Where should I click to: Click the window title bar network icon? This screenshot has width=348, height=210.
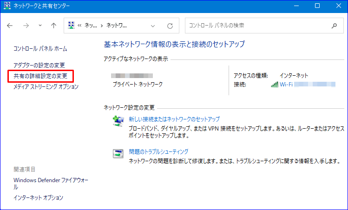pyautogui.click(x=7, y=6)
